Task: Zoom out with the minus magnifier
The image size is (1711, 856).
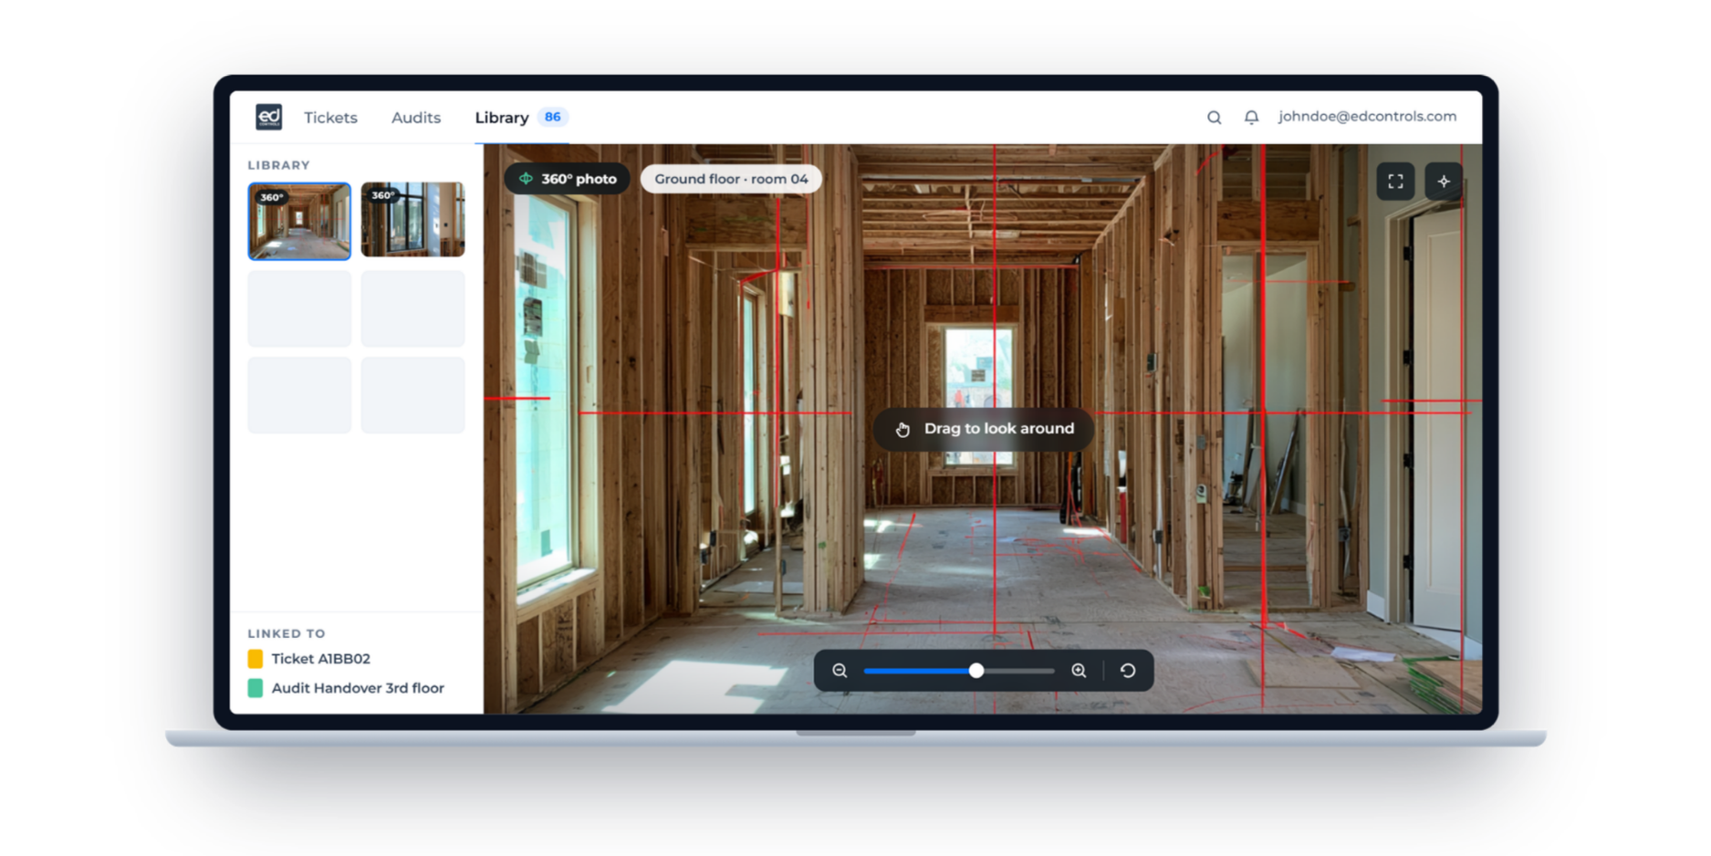Action: tap(840, 671)
